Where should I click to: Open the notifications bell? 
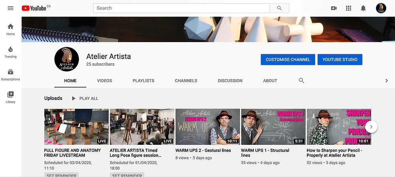[363, 8]
